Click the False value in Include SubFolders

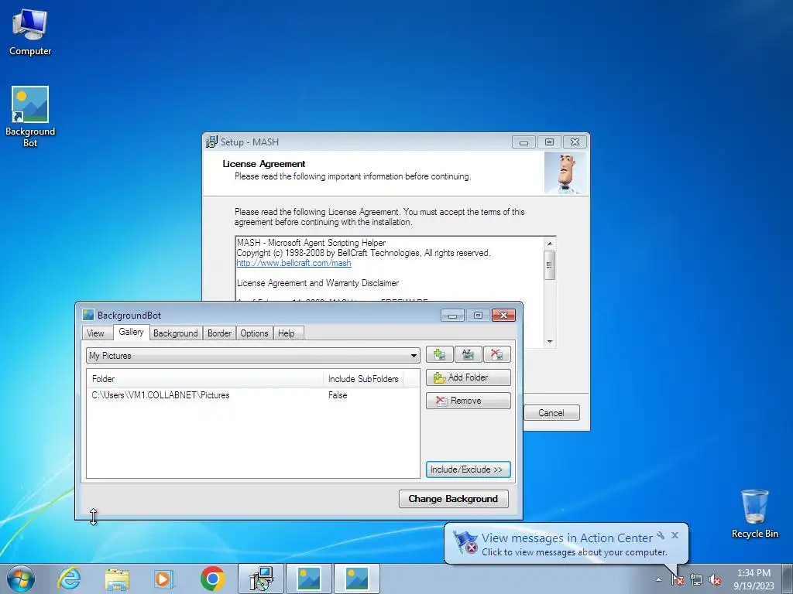[x=338, y=395]
